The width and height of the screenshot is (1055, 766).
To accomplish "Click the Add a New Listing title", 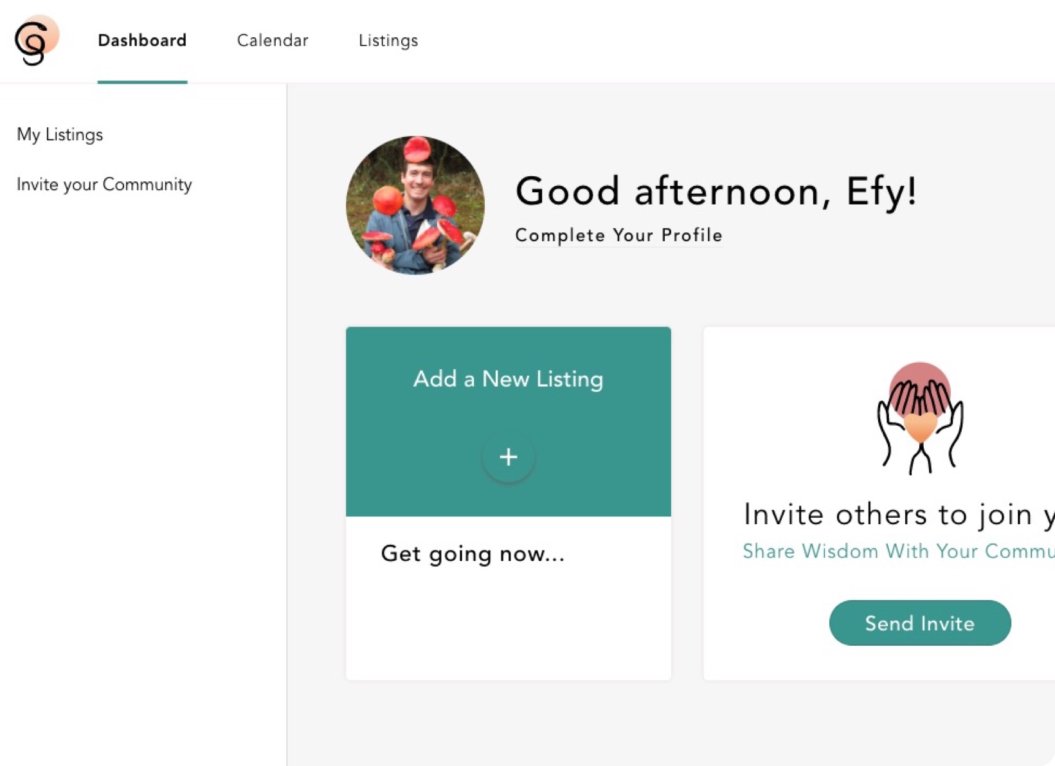I will click(508, 379).
